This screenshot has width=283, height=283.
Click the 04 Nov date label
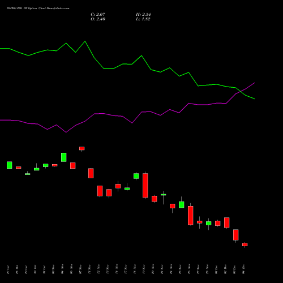click(62, 269)
